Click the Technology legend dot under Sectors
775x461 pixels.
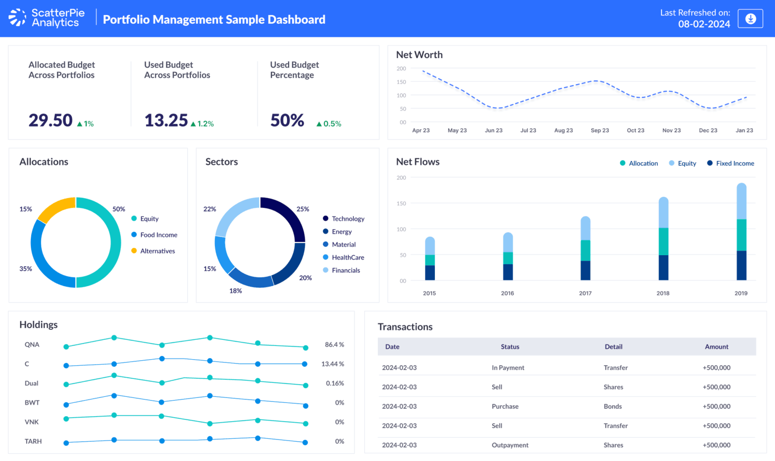coord(325,218)
